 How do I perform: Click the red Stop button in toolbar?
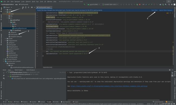click(x=140, y=5)
